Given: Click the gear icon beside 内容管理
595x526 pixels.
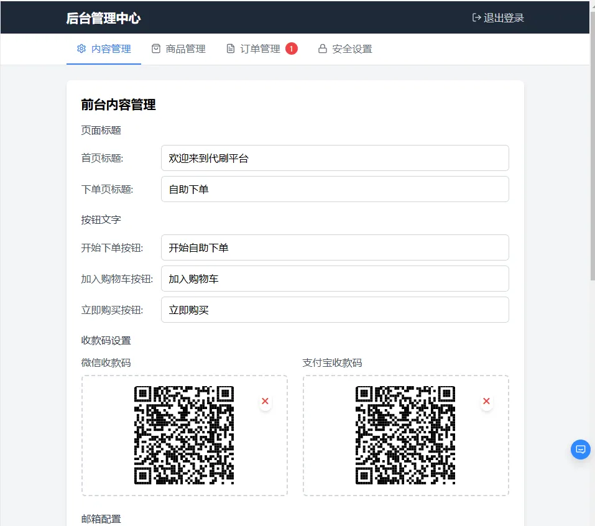Looking at the screenshot, I should (81, 48).
